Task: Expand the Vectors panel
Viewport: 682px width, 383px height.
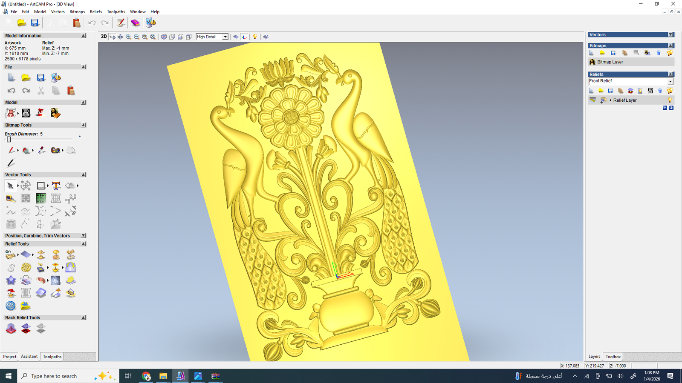Action: 670,34
